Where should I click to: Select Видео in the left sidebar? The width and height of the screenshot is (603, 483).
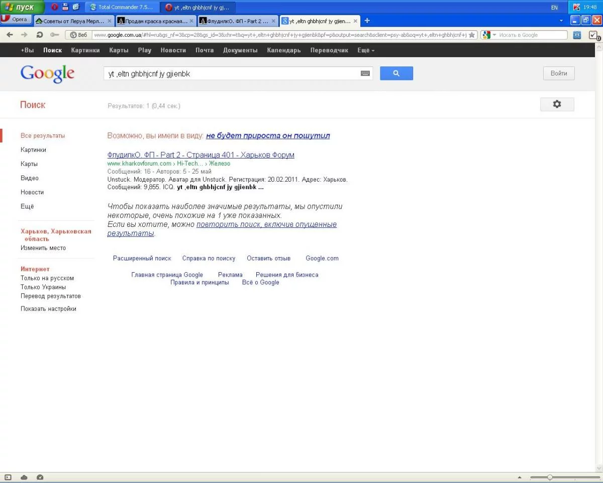(30, 178)
